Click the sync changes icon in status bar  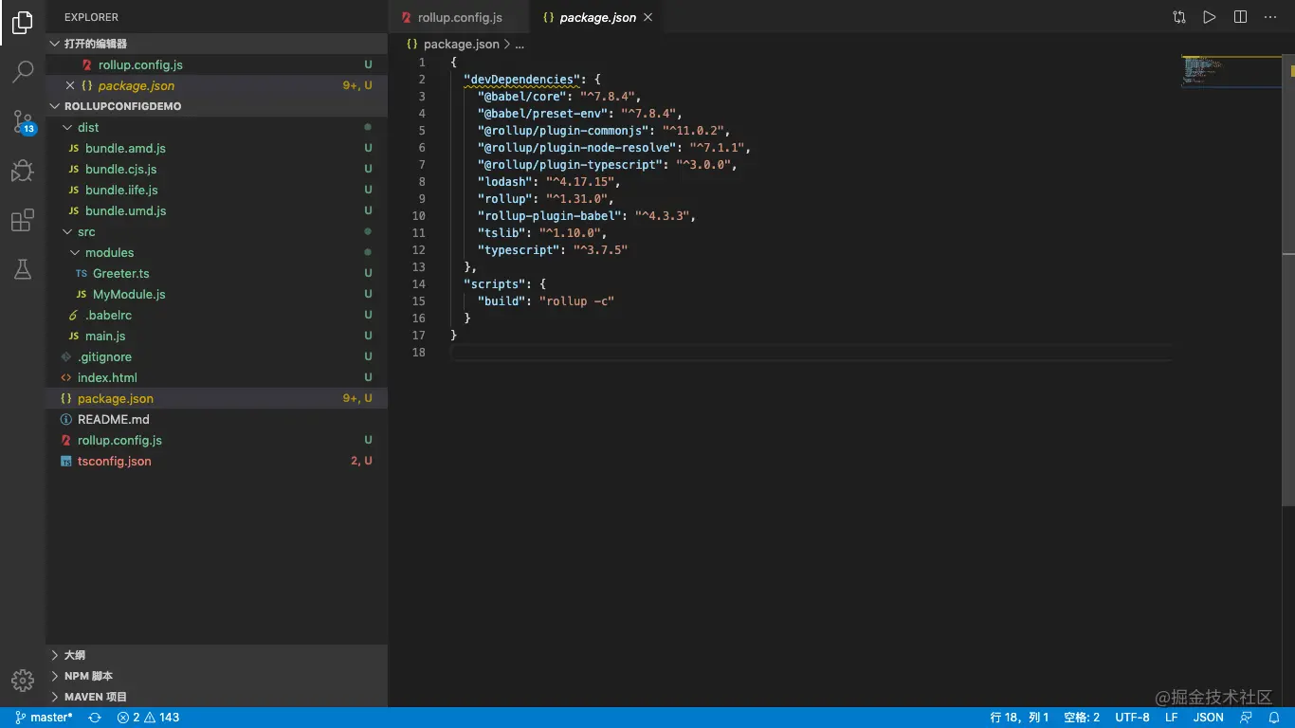click(95, 718)
